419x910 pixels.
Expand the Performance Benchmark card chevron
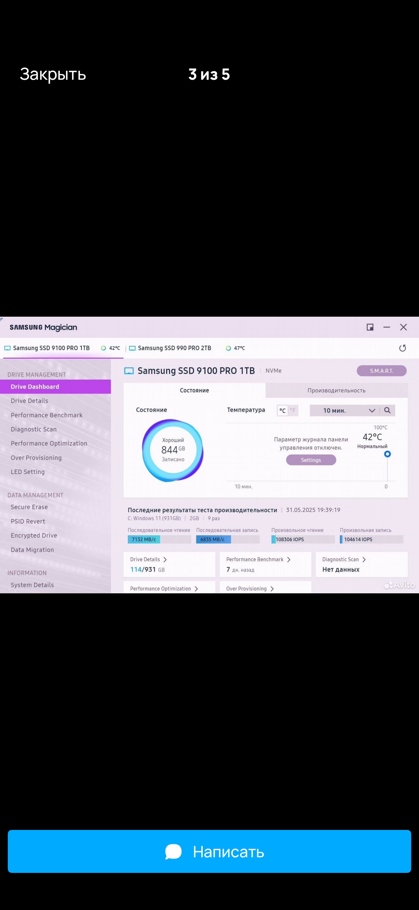click(x=289, y=559)
